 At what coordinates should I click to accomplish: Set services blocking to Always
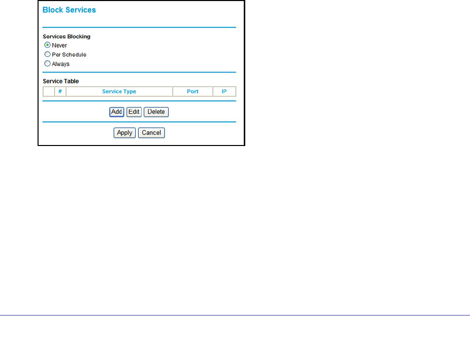tap(48, 63)
